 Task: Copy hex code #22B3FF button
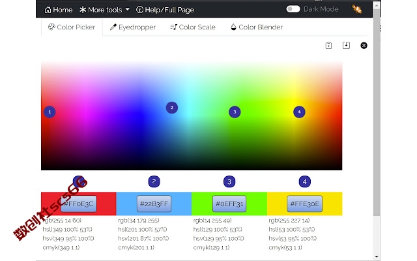[x=154, y=204]
